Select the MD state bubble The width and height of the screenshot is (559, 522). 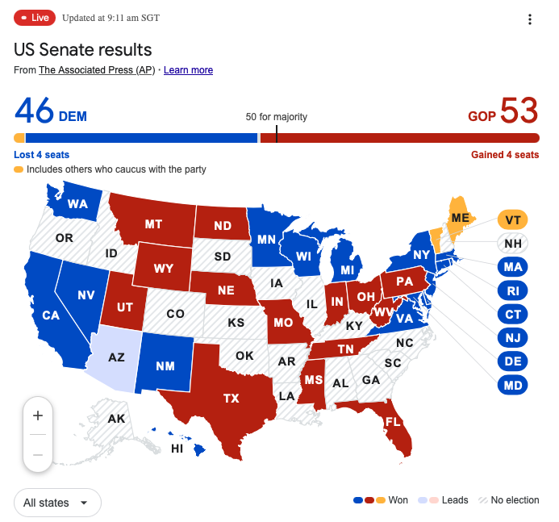point(512,385)
